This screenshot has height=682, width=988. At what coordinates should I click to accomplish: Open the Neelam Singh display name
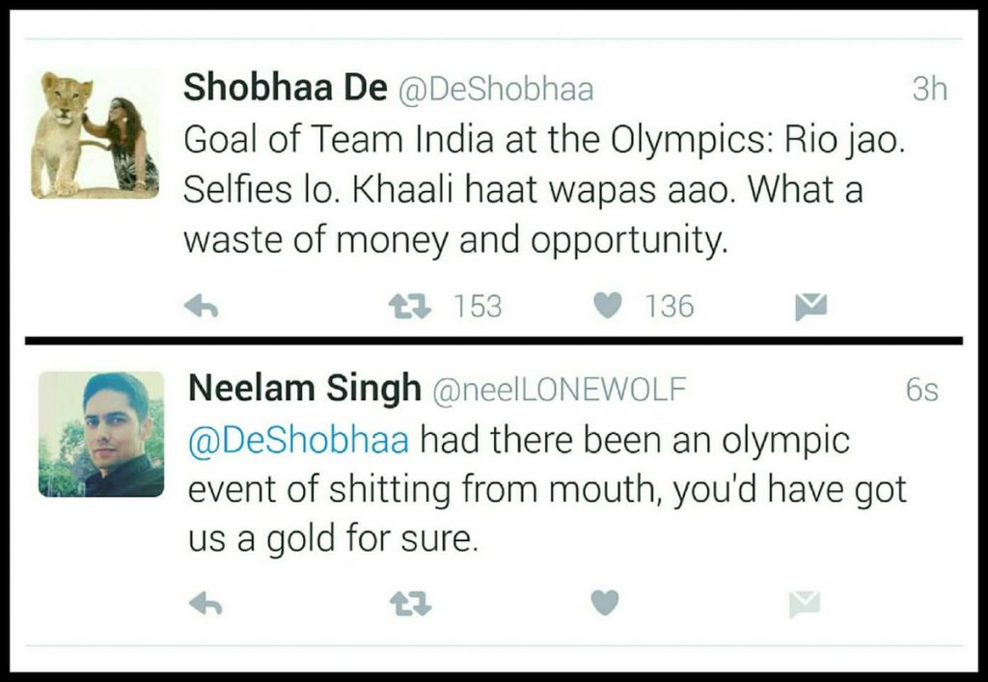point(304,388)
